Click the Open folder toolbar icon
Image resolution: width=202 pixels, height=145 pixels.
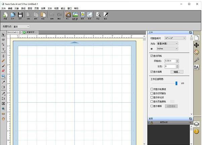13,16
